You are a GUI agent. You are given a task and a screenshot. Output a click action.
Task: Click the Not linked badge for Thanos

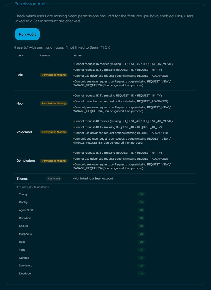[54, 179]
